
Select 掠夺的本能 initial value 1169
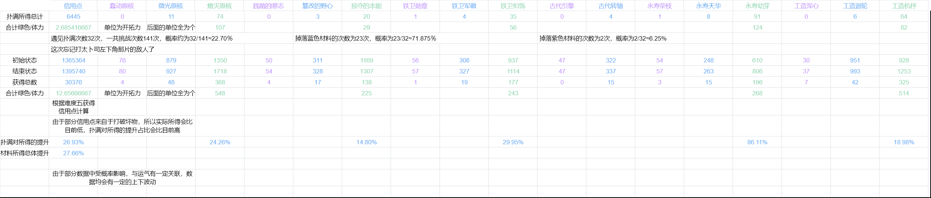tap(367, 60)
